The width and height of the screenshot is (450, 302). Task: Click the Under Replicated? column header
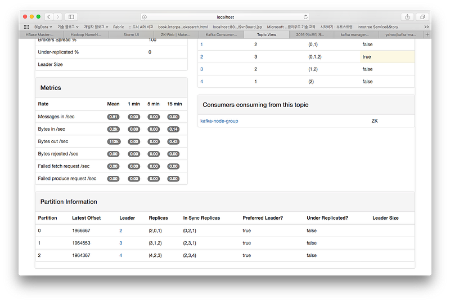(327, 218)
